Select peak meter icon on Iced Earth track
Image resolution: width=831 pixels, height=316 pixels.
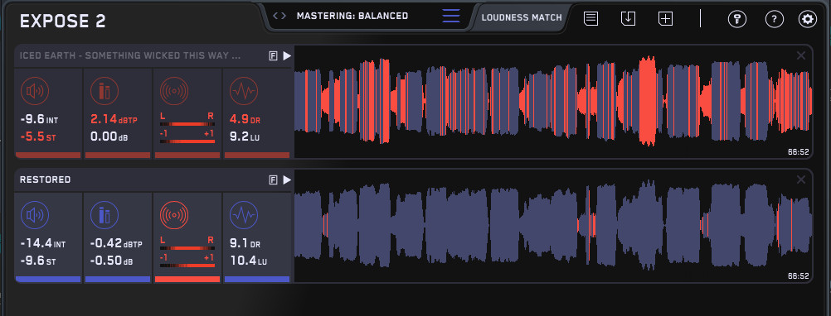click(x=105, y=92)
